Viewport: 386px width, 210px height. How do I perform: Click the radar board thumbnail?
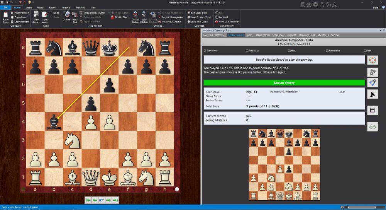[285, 165]
